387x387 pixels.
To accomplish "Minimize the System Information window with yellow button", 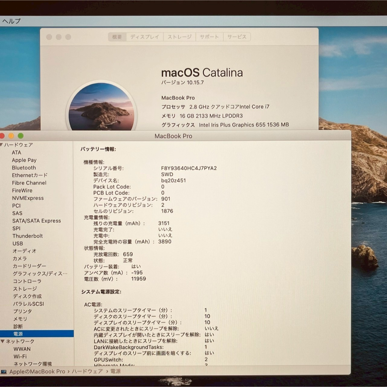I will point(11,136).
